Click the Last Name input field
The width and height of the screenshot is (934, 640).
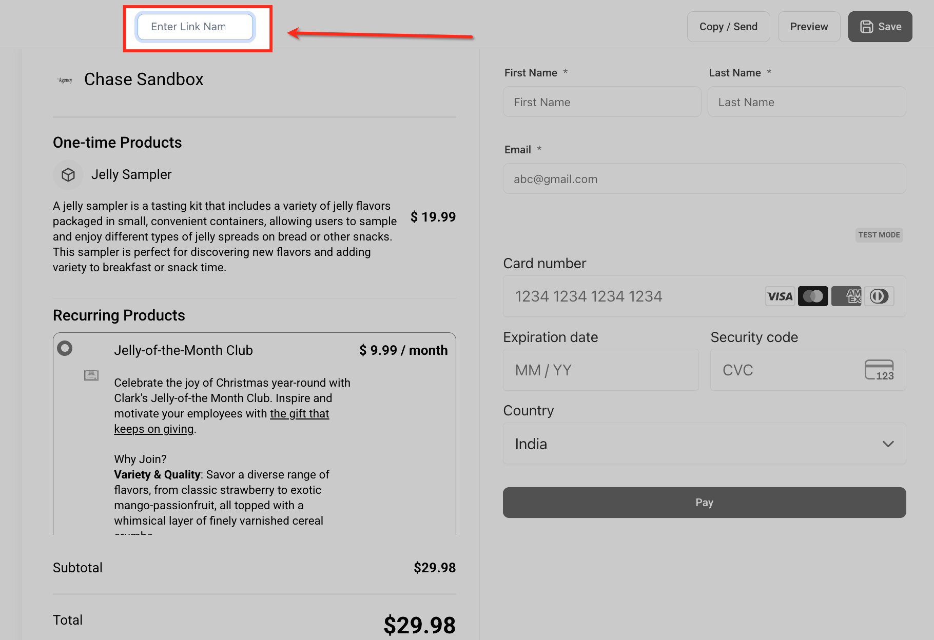click(807, 102)
